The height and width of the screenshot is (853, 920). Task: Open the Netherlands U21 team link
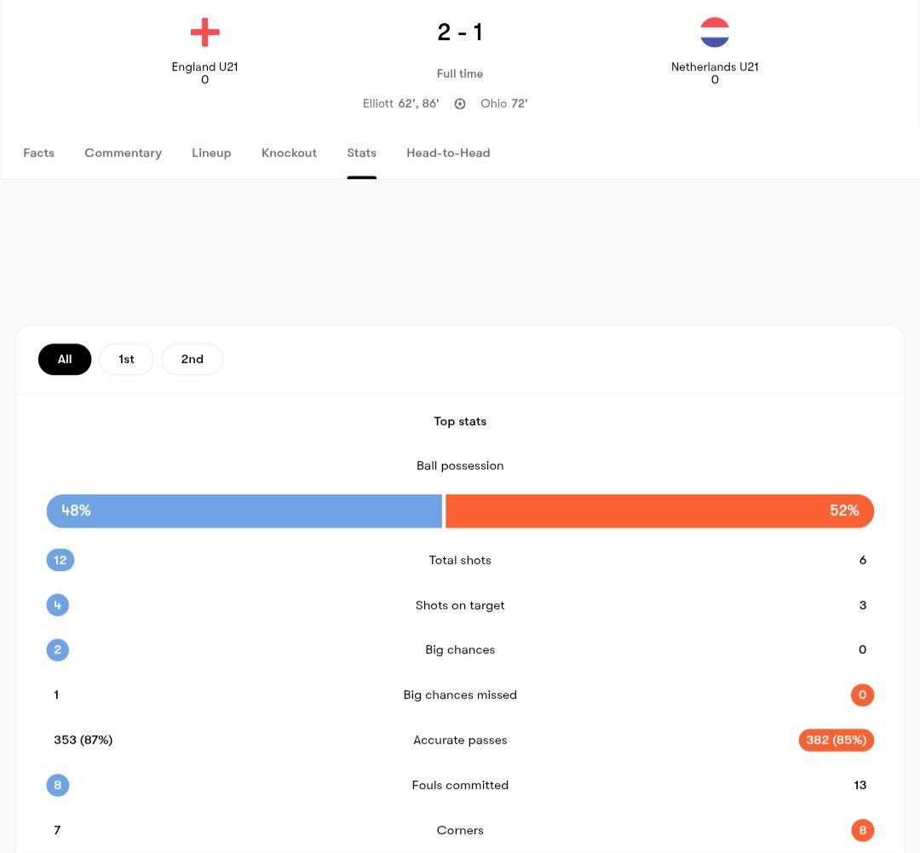point(715,67)
